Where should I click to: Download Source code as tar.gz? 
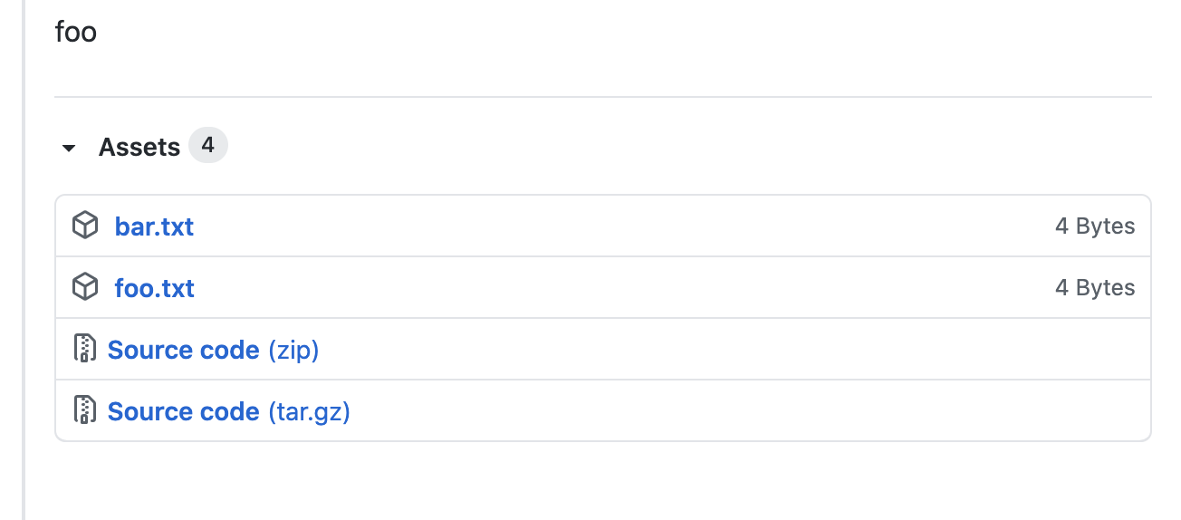click(183, 411)
